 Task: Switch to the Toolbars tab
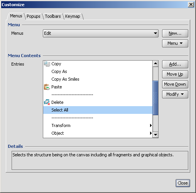(53, 16)
